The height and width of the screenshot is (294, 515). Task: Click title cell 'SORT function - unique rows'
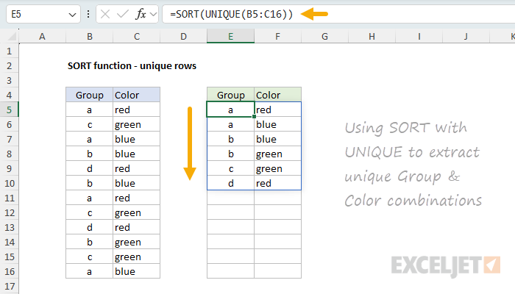[x=132, y=65]
